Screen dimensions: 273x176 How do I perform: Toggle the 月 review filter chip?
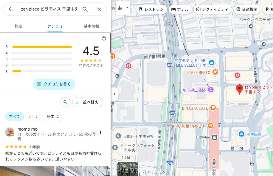[33, 117]
